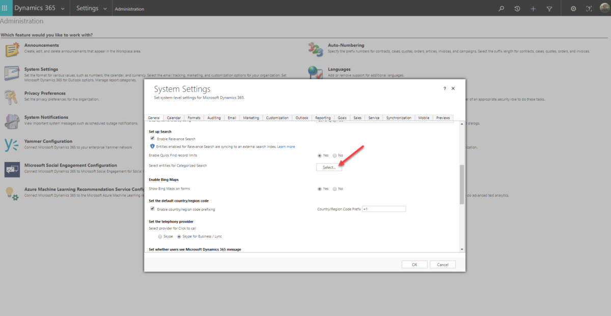Open the advanced filter icon
Image resolution: width=611 pixels, height=316 pixels.
(549, 8)
